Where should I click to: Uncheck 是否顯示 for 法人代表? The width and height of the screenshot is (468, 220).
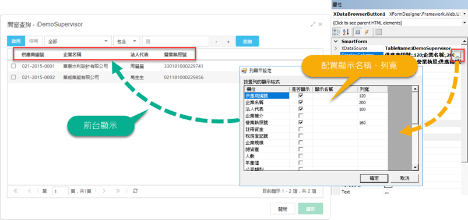click(x=301, y=109)
